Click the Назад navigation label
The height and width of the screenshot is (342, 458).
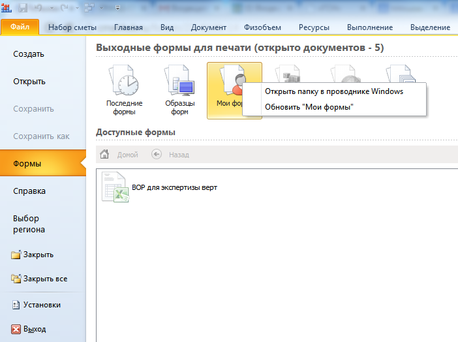(x=179, y=155)
